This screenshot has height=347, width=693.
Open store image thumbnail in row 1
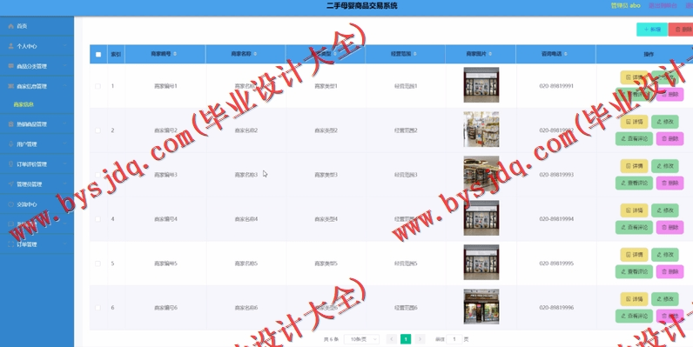coord(481,84)
